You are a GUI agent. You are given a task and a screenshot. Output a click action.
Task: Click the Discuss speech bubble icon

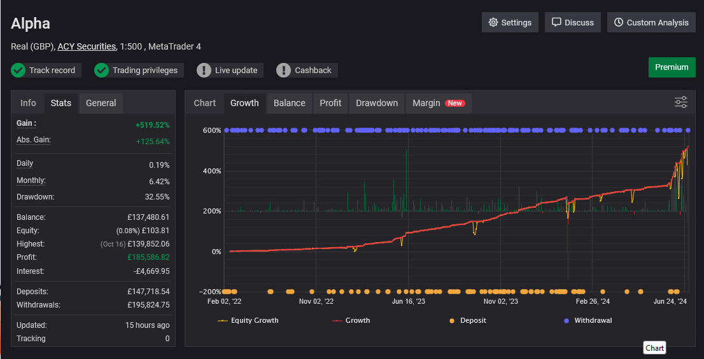pyautogui.click(x=556, y=22)
